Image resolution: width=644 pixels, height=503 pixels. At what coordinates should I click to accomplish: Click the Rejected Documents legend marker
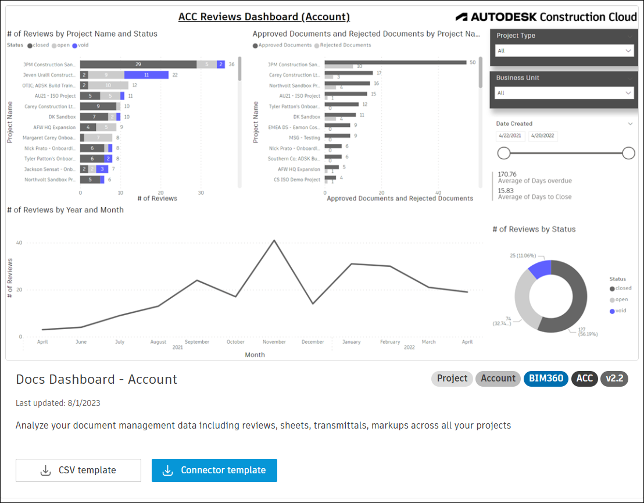pyautogui.click(x=317, y=45)
